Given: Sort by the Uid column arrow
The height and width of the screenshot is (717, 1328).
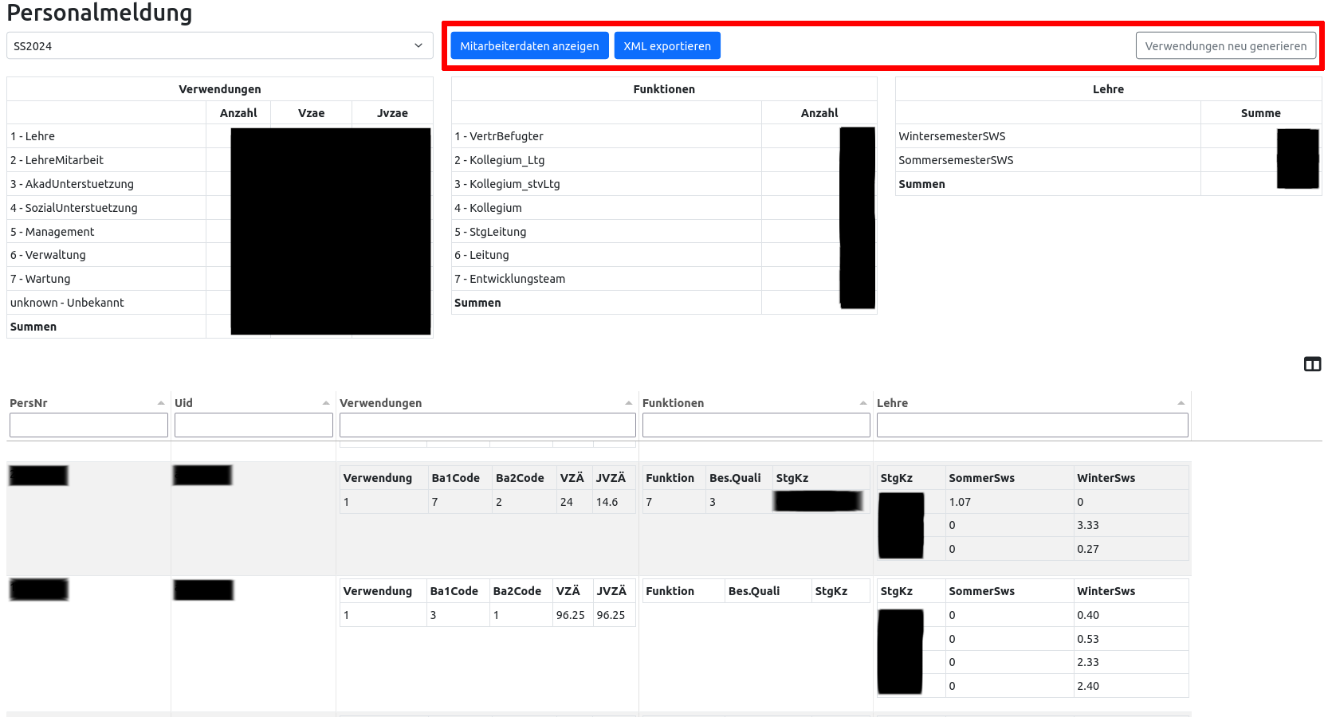Looking at the screenshot, I should [x=326, y=403].
